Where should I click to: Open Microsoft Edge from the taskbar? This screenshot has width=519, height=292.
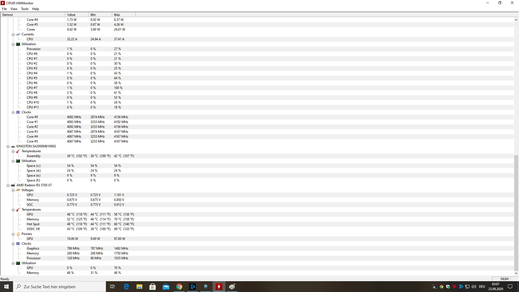click(126, 287)
